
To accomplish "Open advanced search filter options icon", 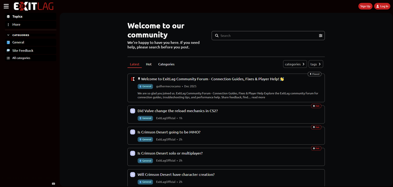I will [x=321, y=36].
